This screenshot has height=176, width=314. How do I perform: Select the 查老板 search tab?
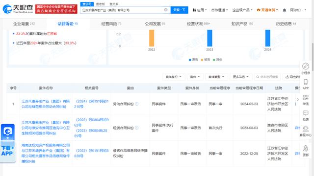pos(100,4)
